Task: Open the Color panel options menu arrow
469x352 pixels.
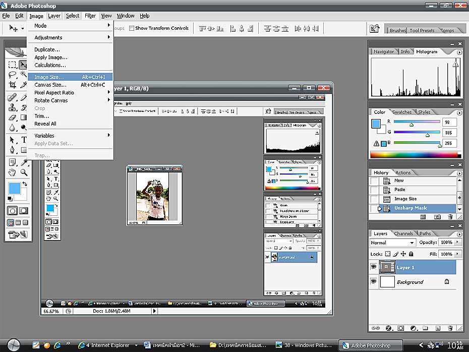Action: point(459,113)
